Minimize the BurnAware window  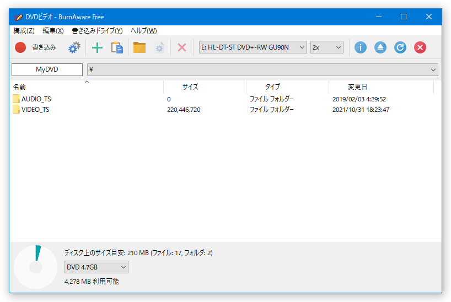[x=379, y=17]
